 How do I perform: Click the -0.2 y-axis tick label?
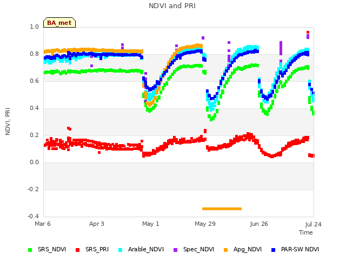tap(33, 189)
